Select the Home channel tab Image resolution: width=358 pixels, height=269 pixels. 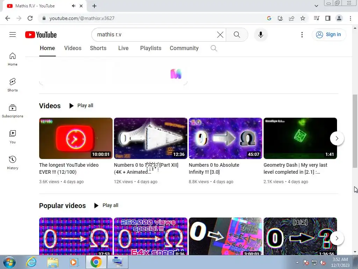[x=47, y=48]
